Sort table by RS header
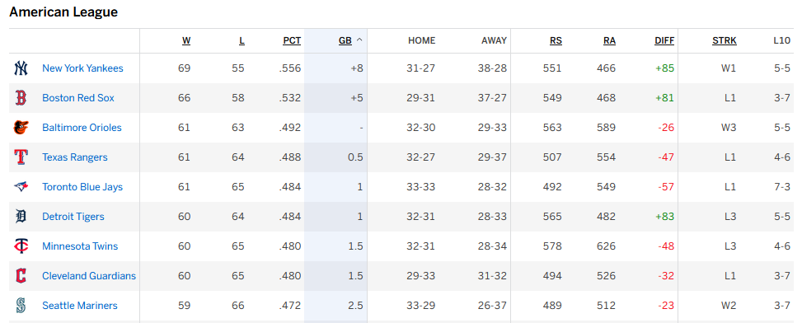 tap(556, 40)
